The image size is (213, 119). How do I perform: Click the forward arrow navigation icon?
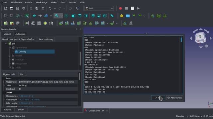coord(40,16)
